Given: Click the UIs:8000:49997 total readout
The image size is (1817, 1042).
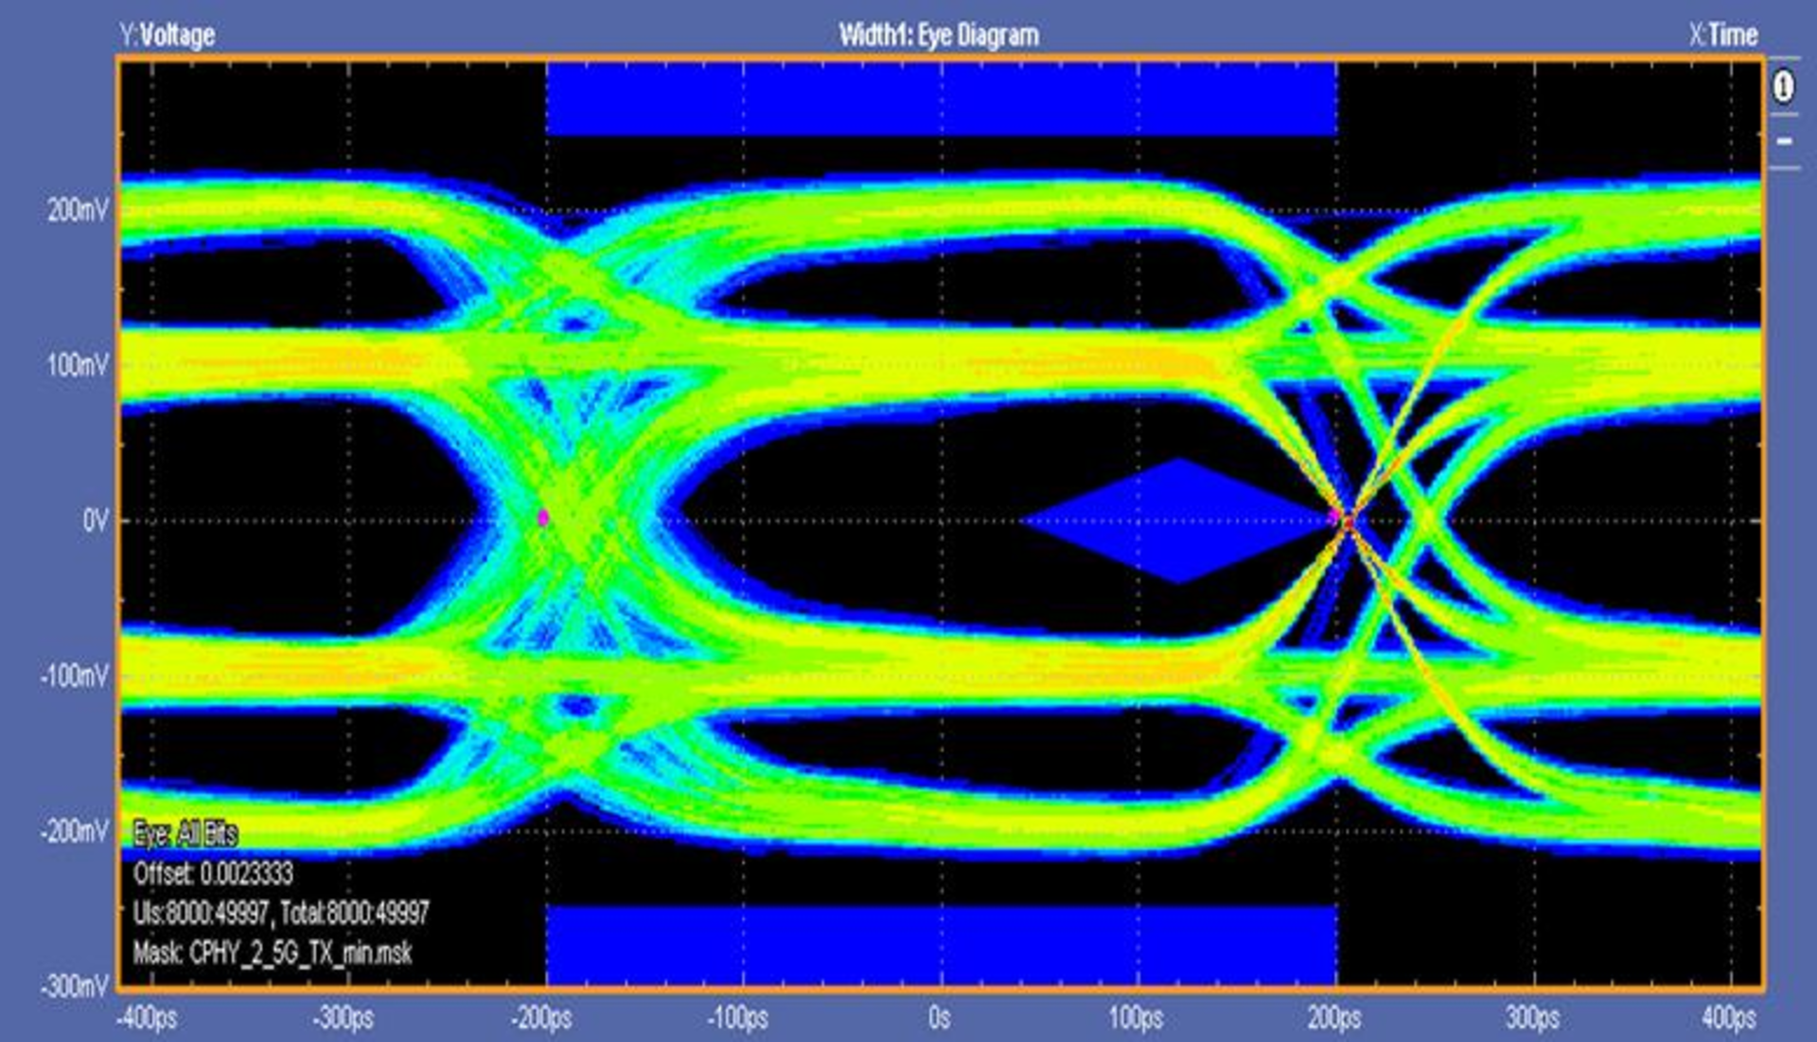Looking at the screenshot, I should tap(281, 913).
